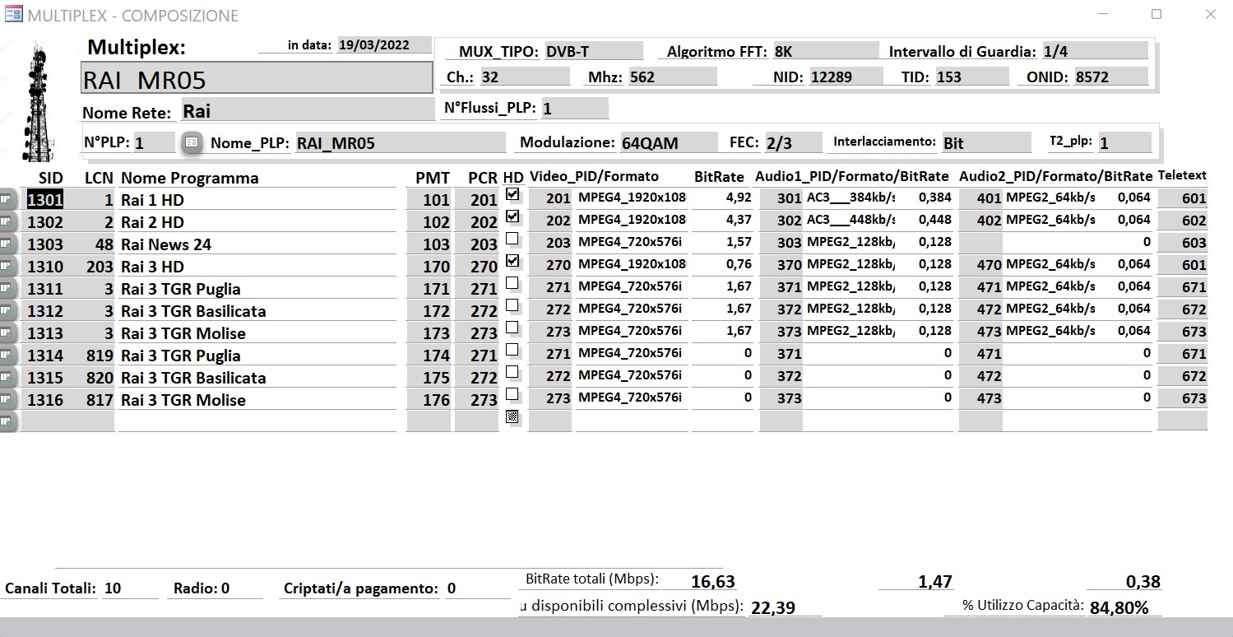
Task: Click the Algoritmo FFT field showing 8K
Action: click(825, 51)
